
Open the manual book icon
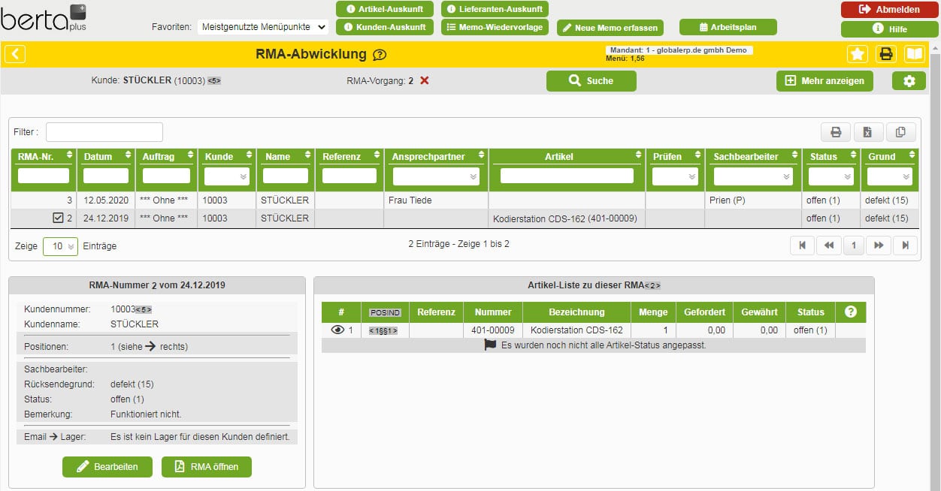pyautogui.click(x=914, y=54)
